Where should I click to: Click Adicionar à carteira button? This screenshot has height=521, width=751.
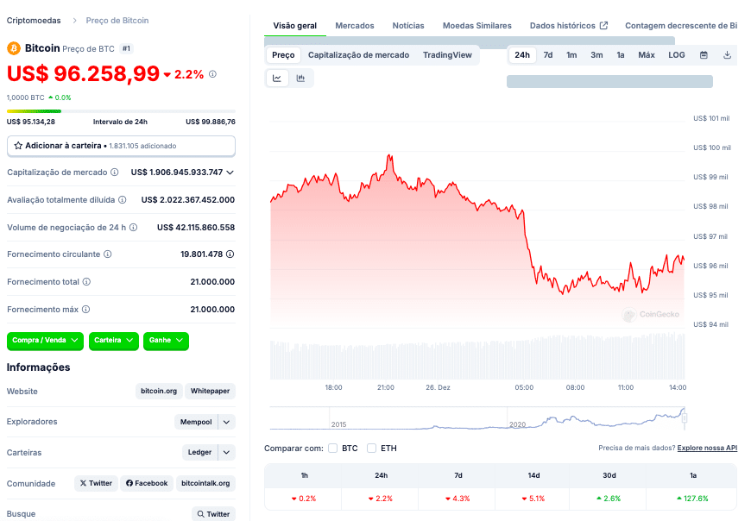point(121,146)
